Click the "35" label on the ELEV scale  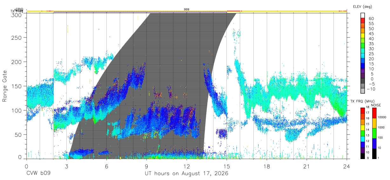(x=371, y=44)
